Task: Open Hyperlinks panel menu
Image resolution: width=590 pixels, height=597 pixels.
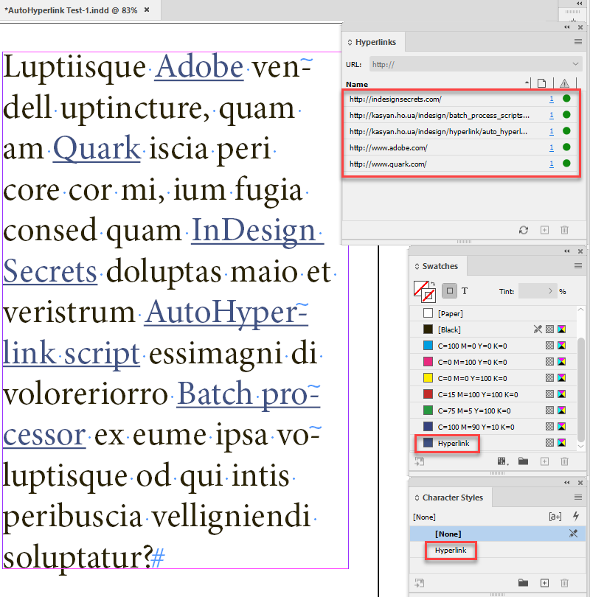Action: tap(577, 42)
